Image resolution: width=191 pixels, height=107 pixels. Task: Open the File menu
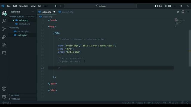tap(9, 6)
